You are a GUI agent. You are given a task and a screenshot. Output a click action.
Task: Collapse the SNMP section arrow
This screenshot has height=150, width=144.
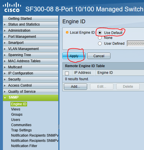5,98
